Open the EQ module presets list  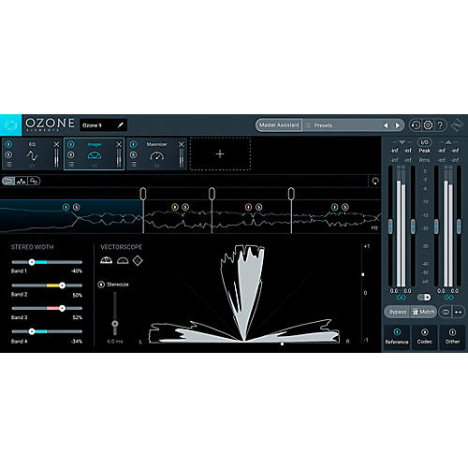(x=8, y=164)
